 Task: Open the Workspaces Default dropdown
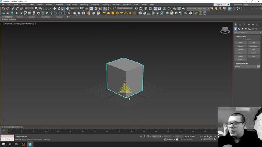252,5
